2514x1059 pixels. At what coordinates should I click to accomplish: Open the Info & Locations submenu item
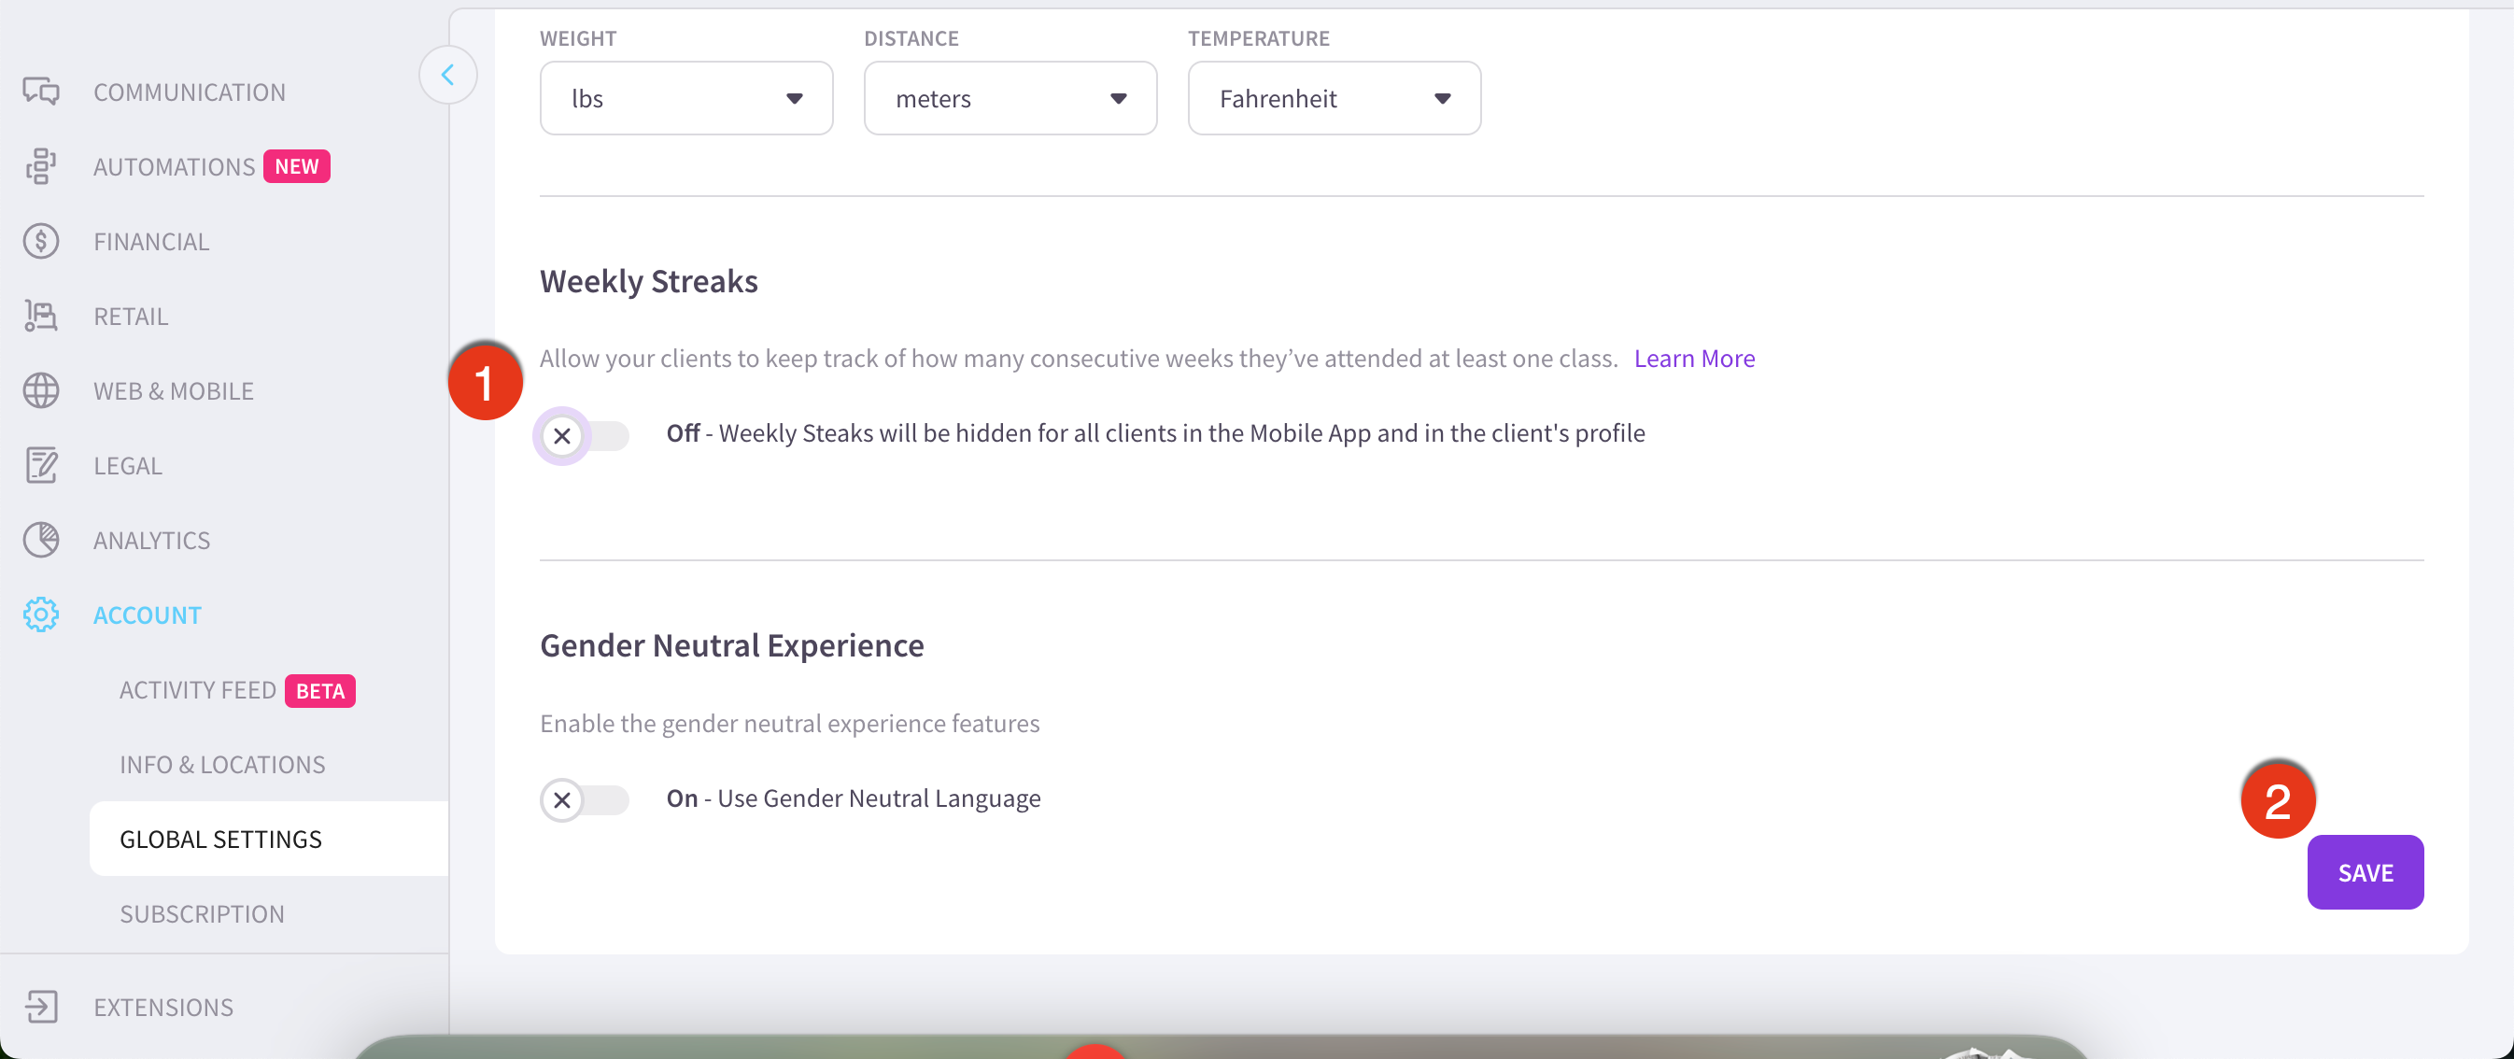[222, 764]
